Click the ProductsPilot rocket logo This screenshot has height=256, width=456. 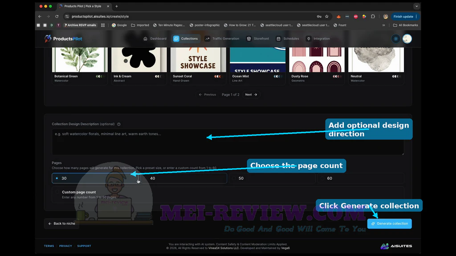point(48,38)
